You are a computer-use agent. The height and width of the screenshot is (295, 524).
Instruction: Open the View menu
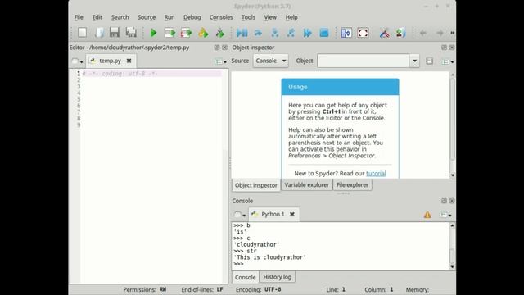point(270,17)
